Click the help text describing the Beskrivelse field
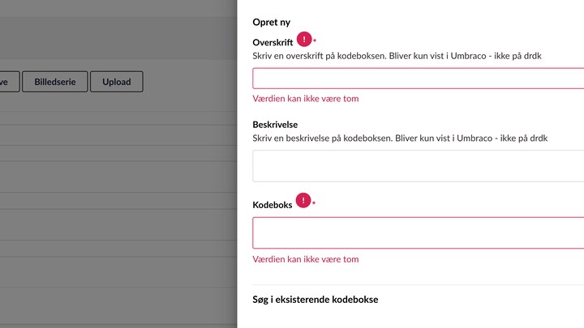 (x=400, y=138)
